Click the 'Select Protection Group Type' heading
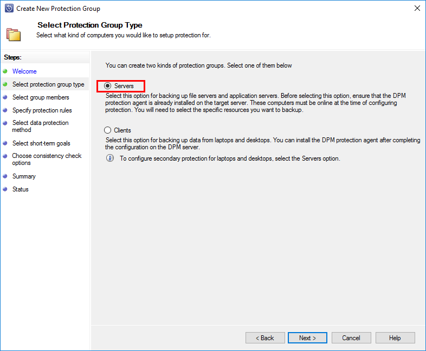The width and height of the screenshot is (426, 351). pyautogui.click(x=89, y=25)
